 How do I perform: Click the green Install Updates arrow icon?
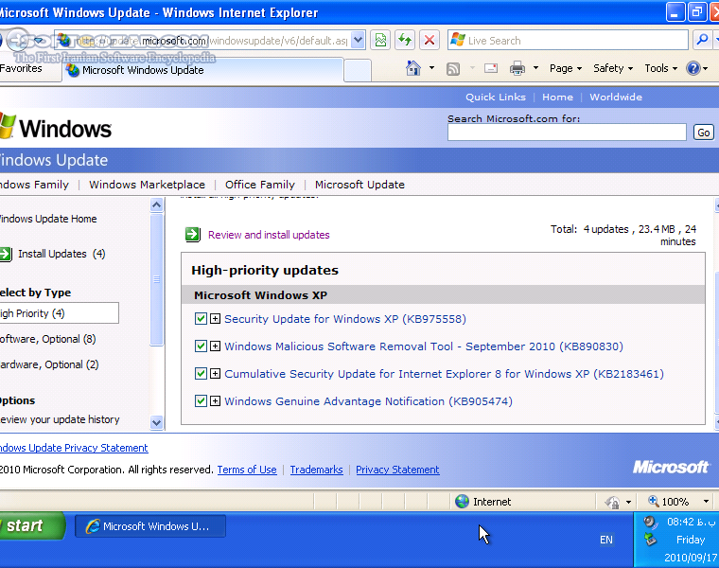pyautogui.click(x=5, y=254)
